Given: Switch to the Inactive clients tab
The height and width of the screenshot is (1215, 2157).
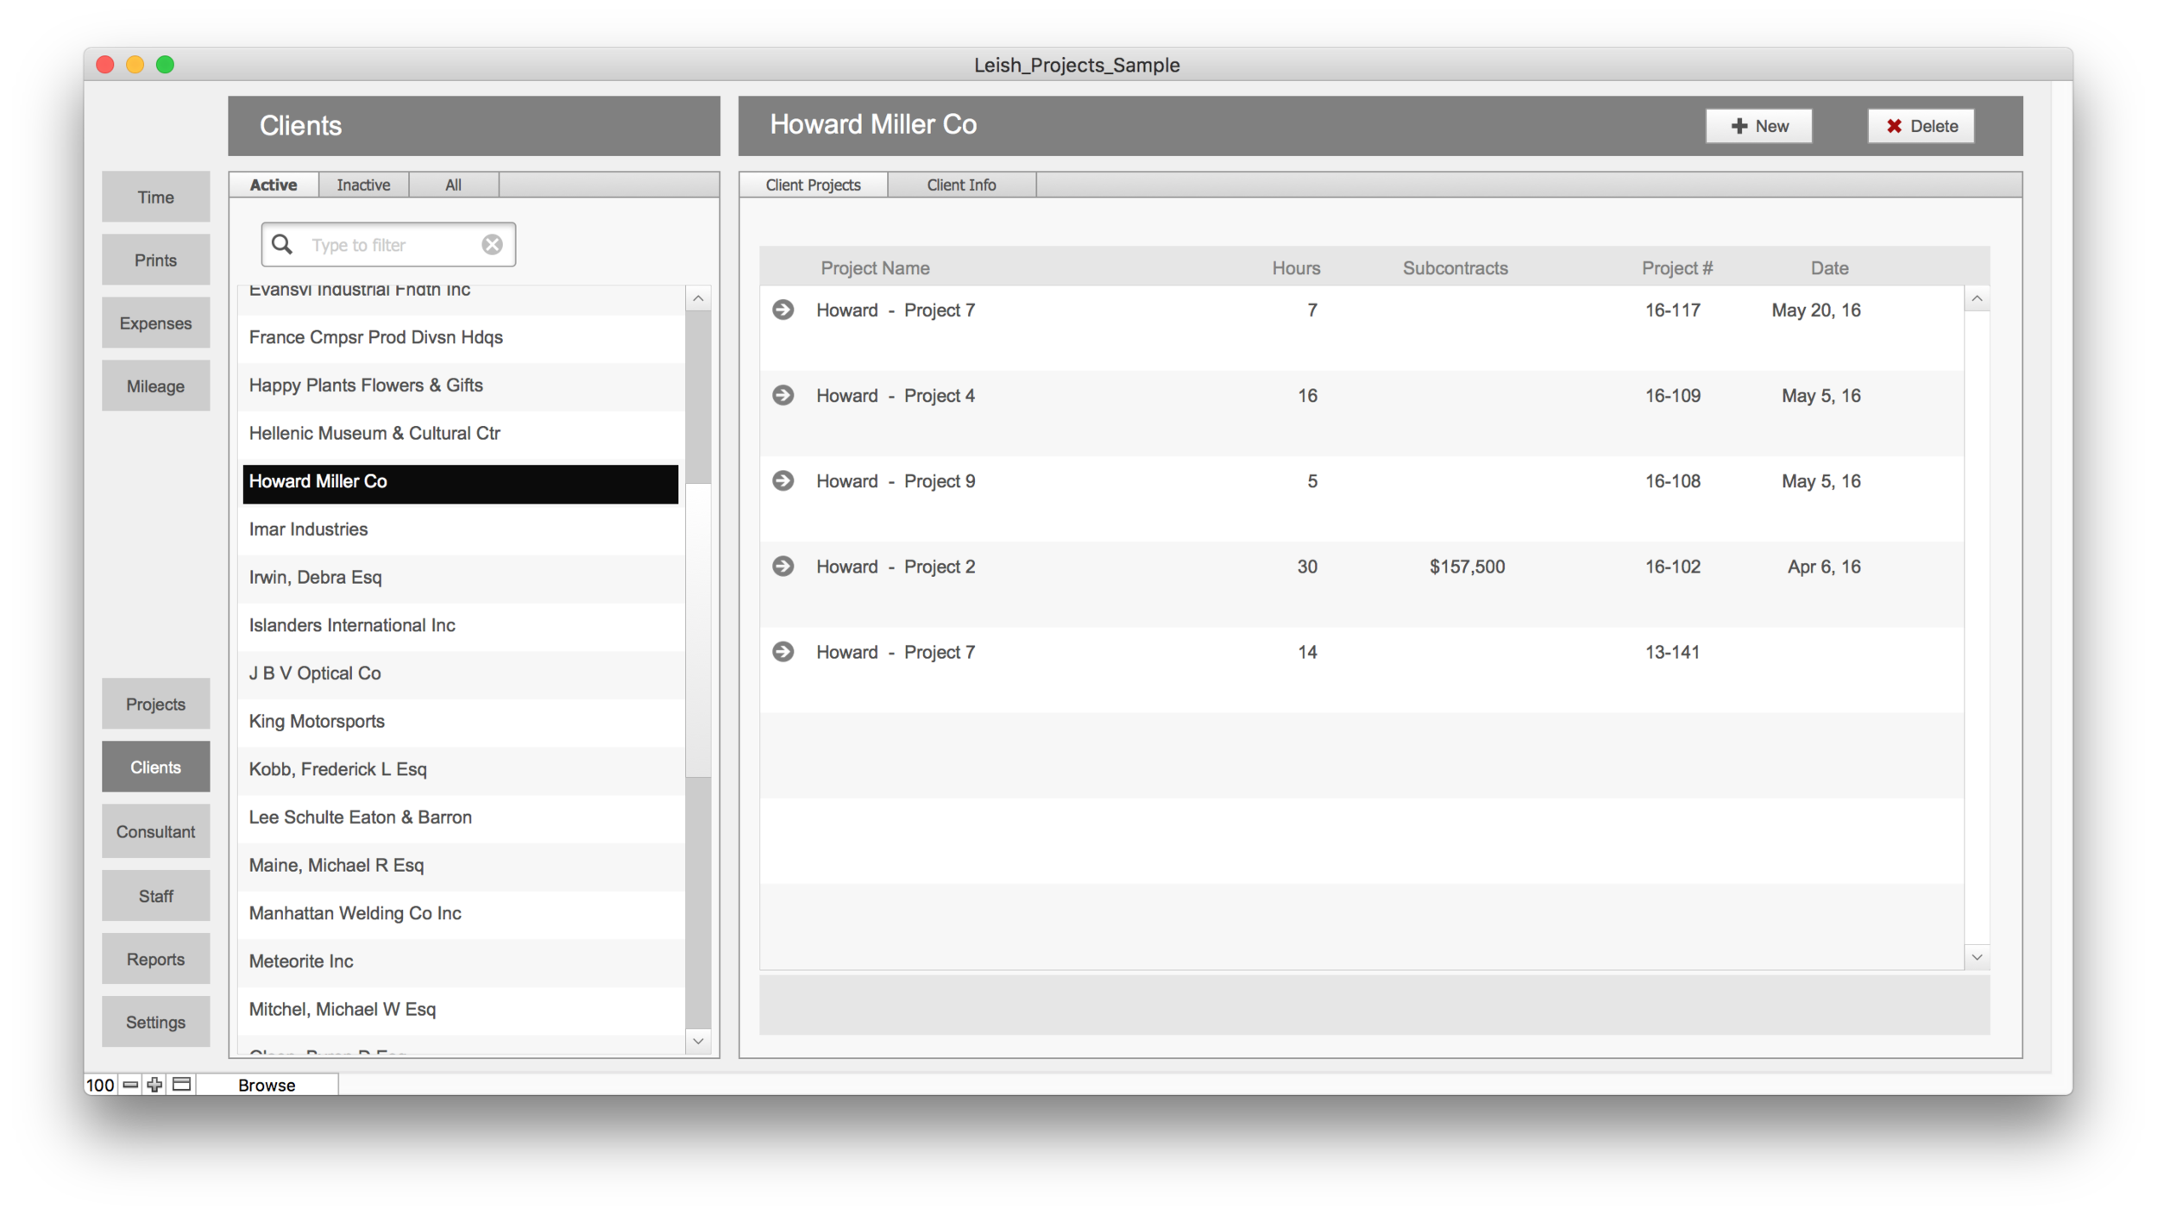Looking at the screenshot, I should pos(363,185).
